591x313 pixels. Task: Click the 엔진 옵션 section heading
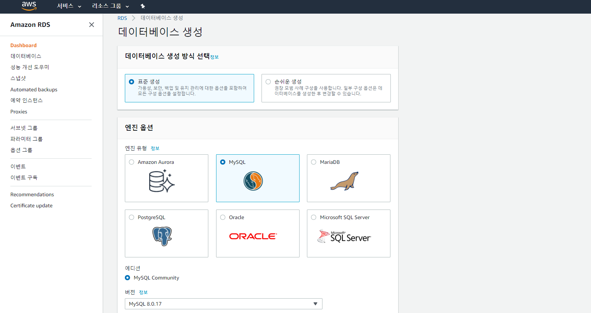(x=139, y=128)
